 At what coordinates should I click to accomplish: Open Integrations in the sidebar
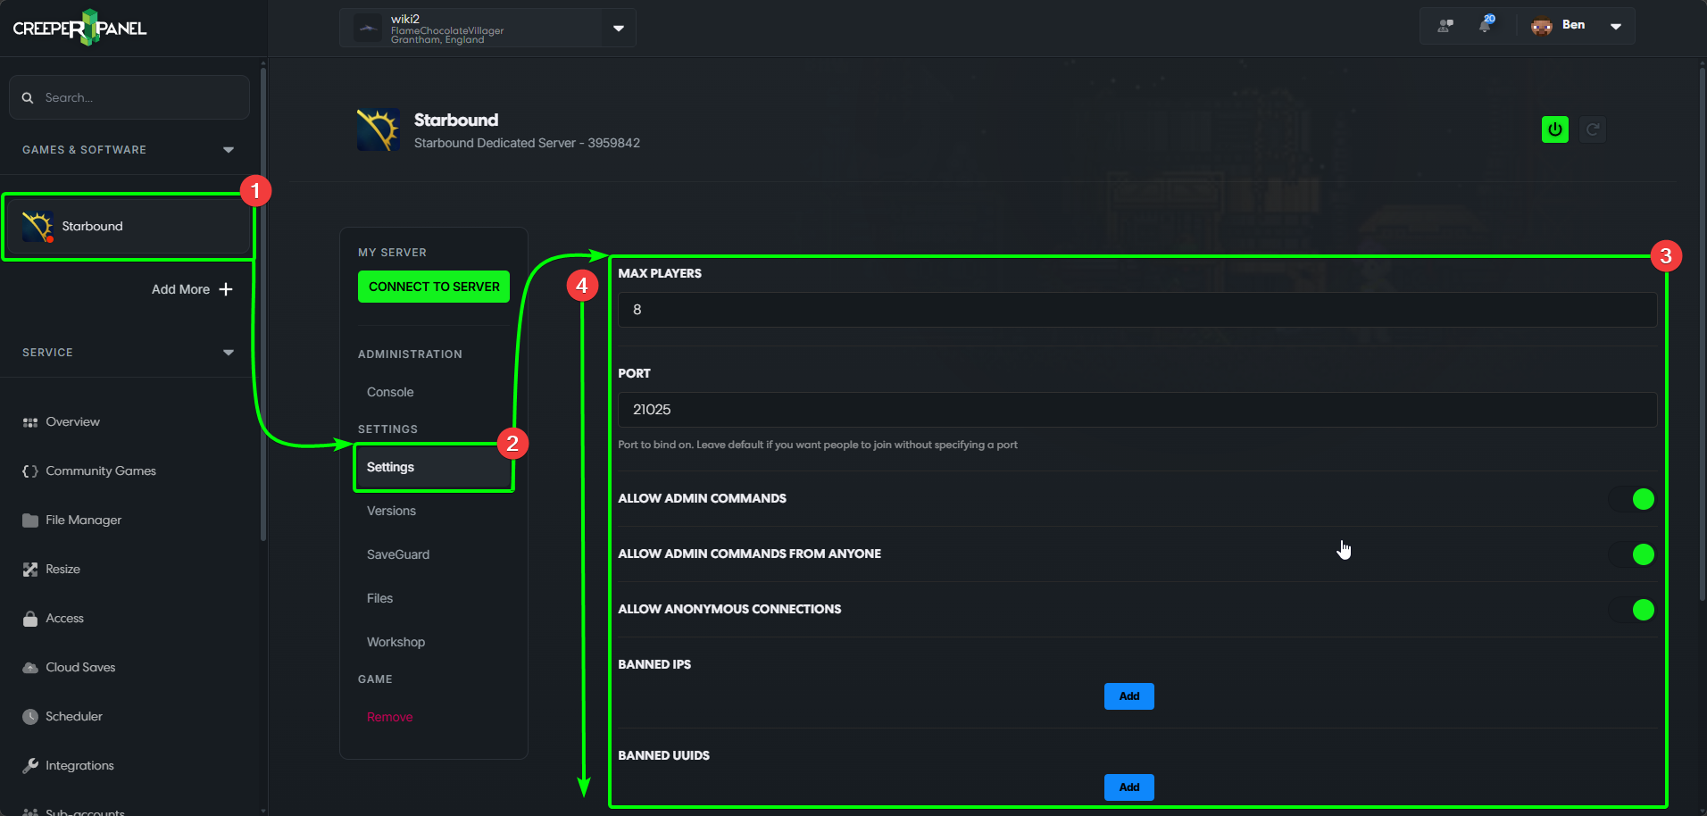click(x=79, y=765)
